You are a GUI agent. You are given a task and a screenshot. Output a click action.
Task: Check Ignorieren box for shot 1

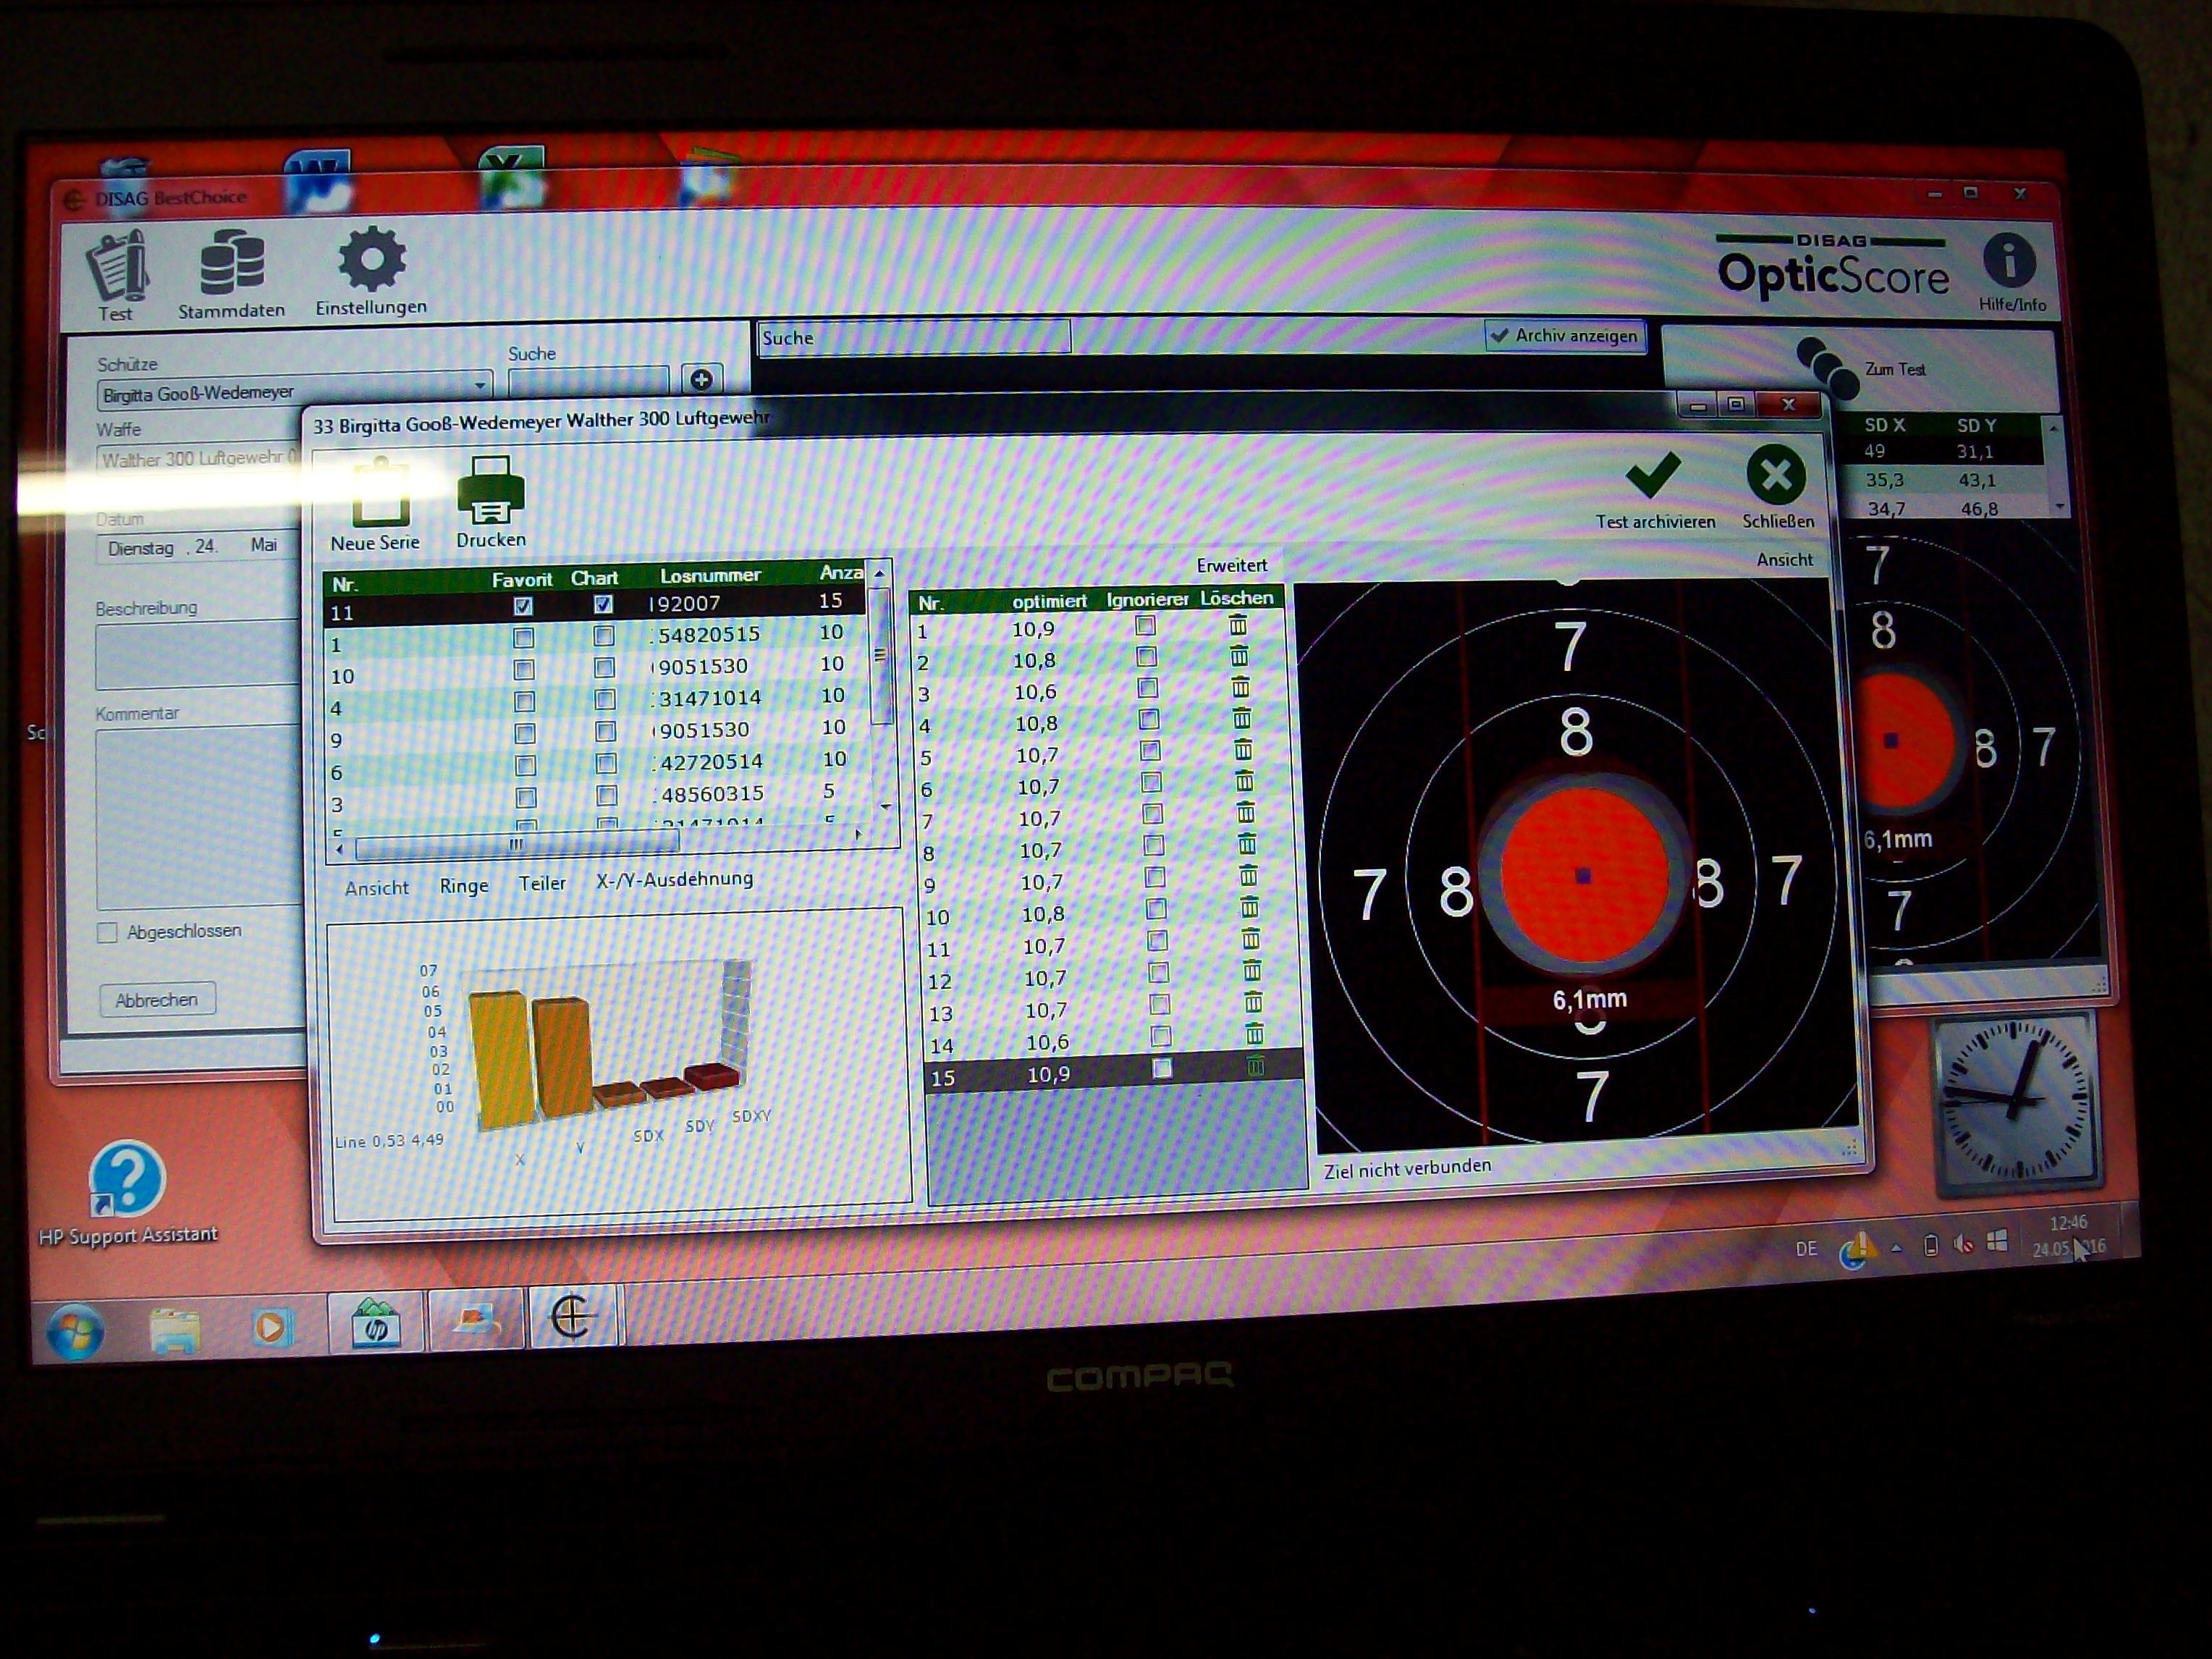1146,626
